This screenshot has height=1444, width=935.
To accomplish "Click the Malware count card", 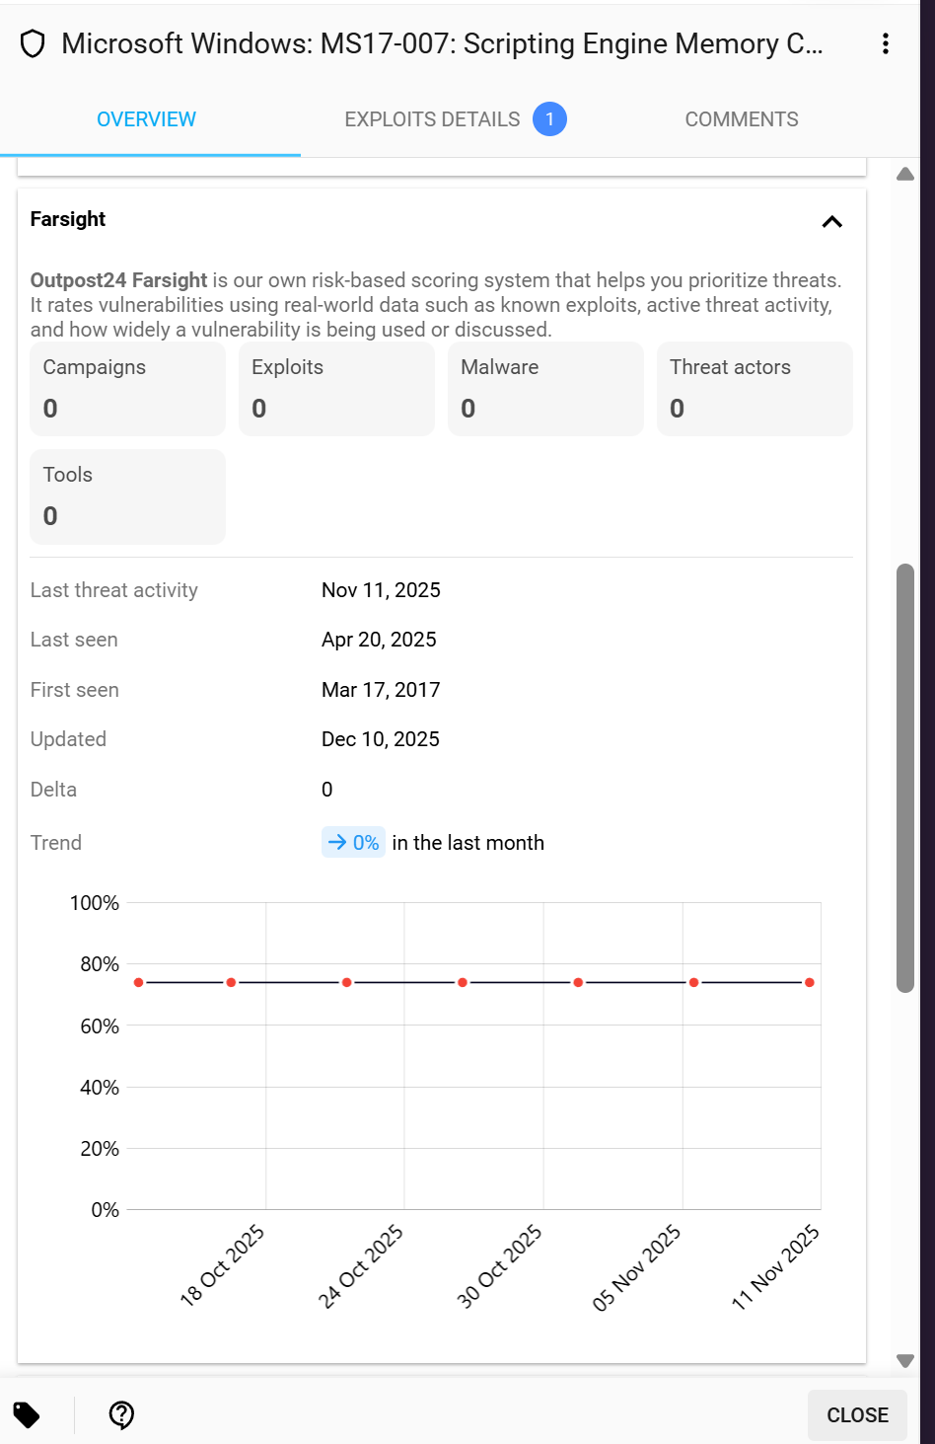I will point(545,389).
